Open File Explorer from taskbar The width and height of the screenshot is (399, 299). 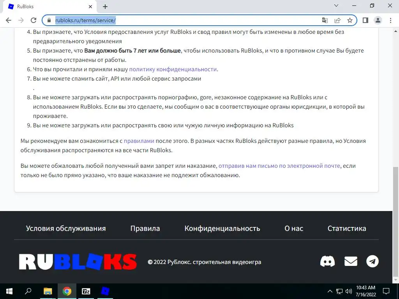(x=48, y=291)
